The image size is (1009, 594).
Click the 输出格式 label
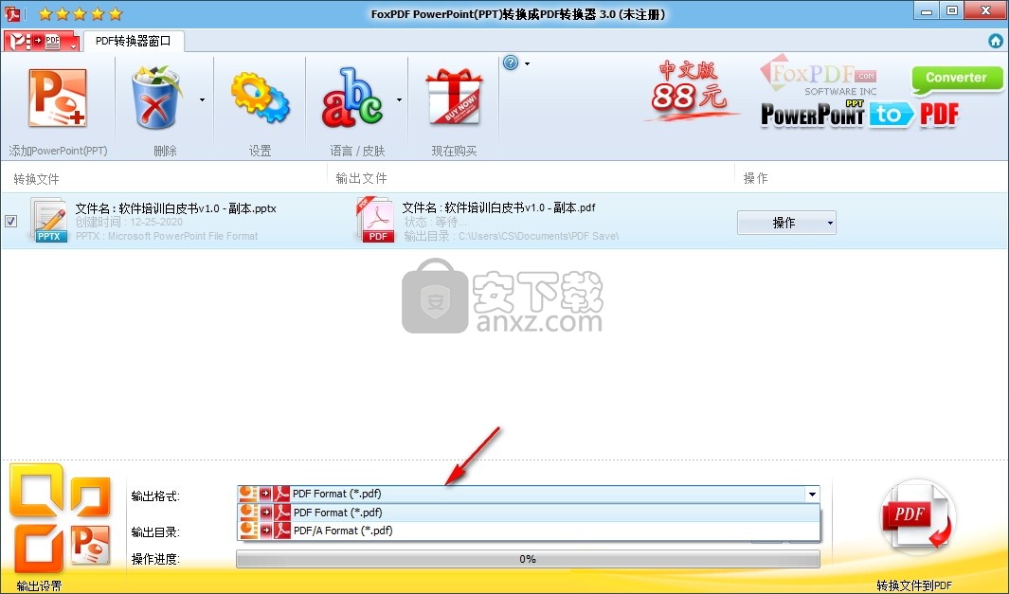click(155, 495)
